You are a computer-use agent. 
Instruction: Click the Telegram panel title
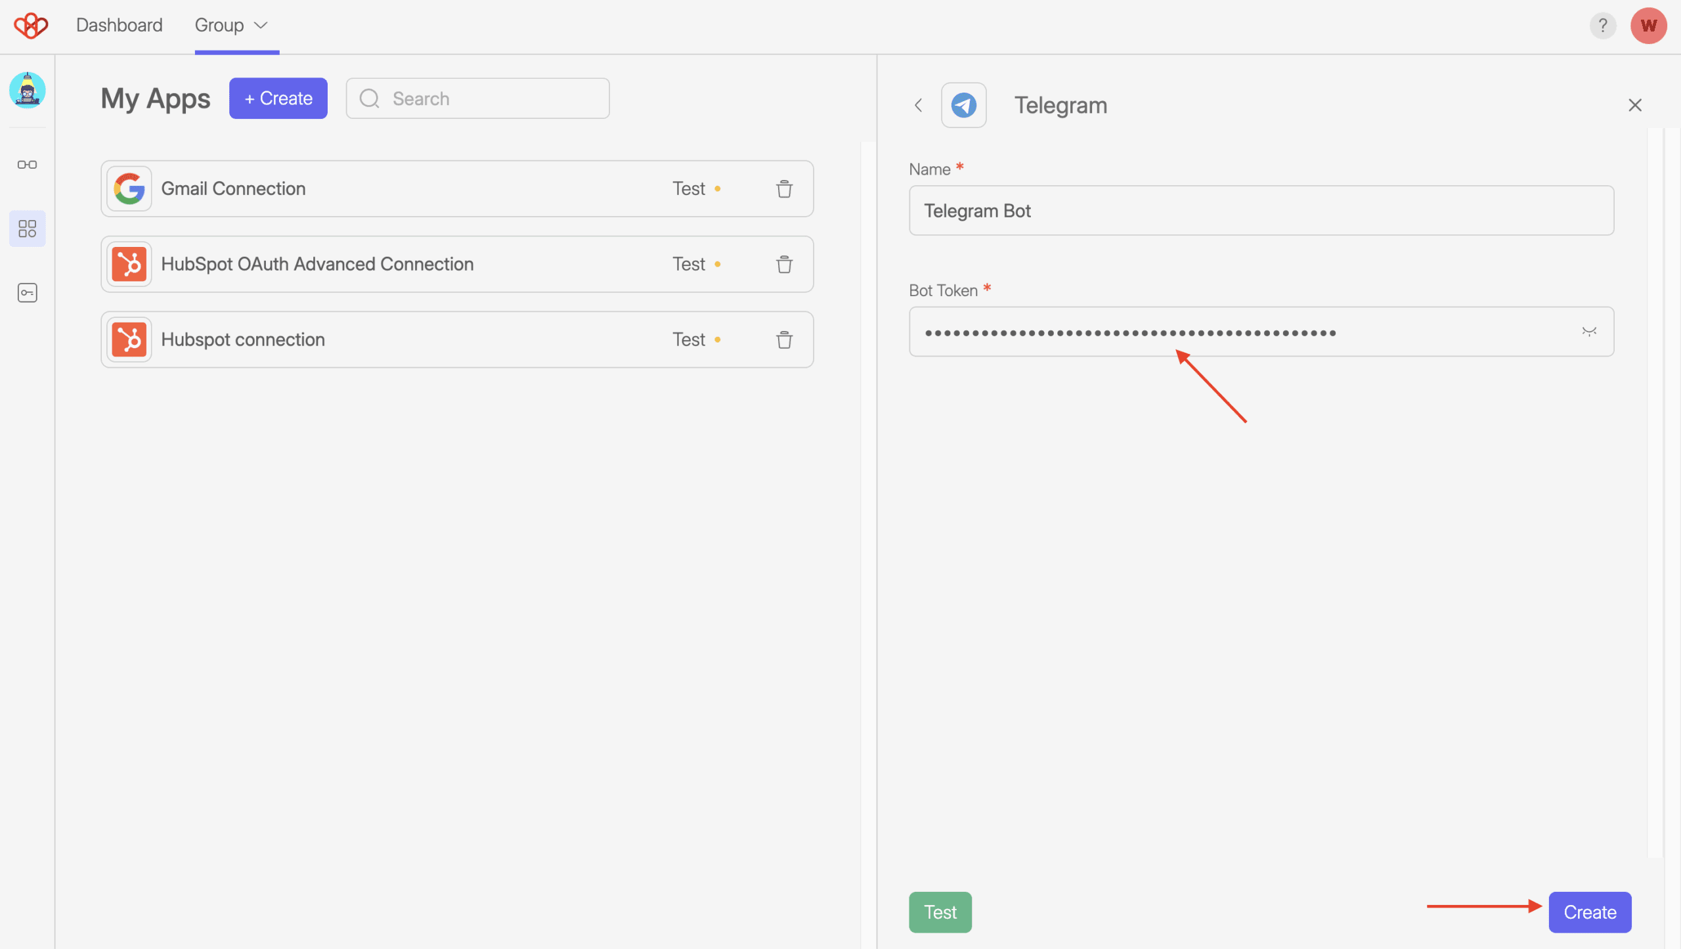click(x=1060, y=105)
